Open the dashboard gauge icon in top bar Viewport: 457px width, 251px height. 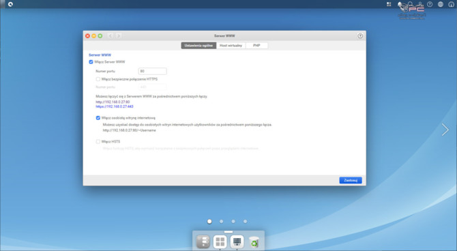[451, 4]
